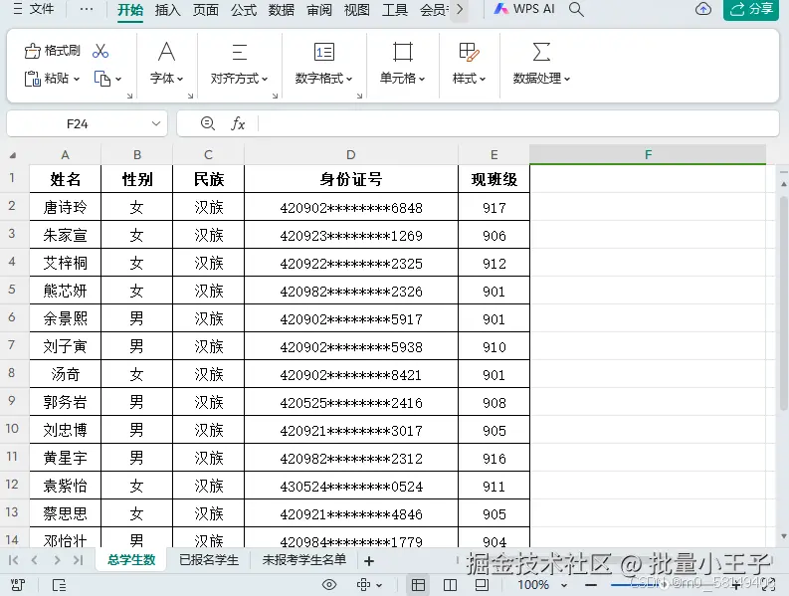Image resolution: width=789 pixels, height=596 pixels.
Task: Switch to 未报考学生名单 sheet tab
Action: (x=303, y=560)
